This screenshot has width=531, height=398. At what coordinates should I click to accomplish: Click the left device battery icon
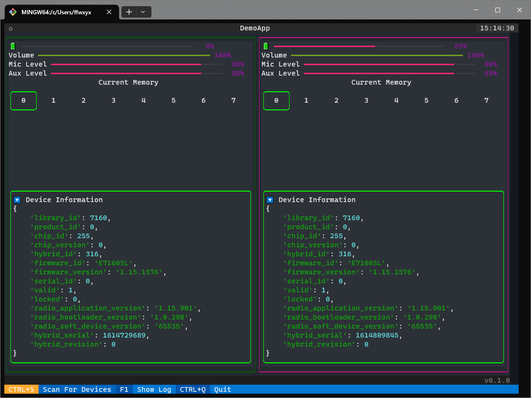coord(13,46)
